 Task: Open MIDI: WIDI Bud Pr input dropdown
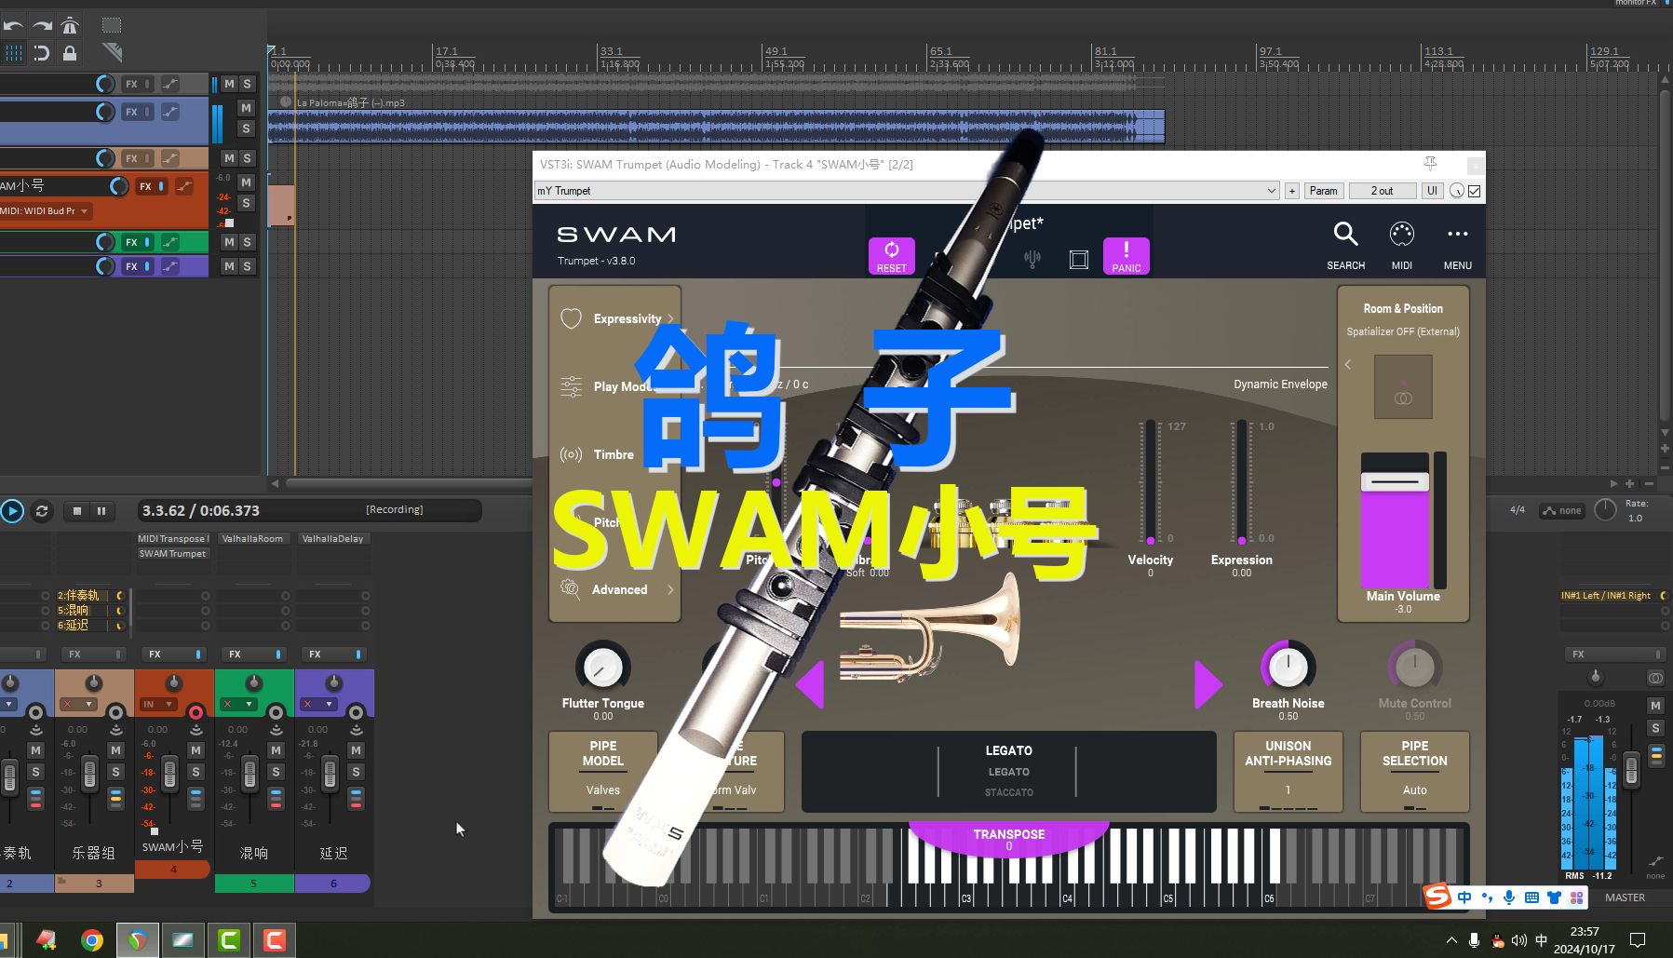click(47, 211)
